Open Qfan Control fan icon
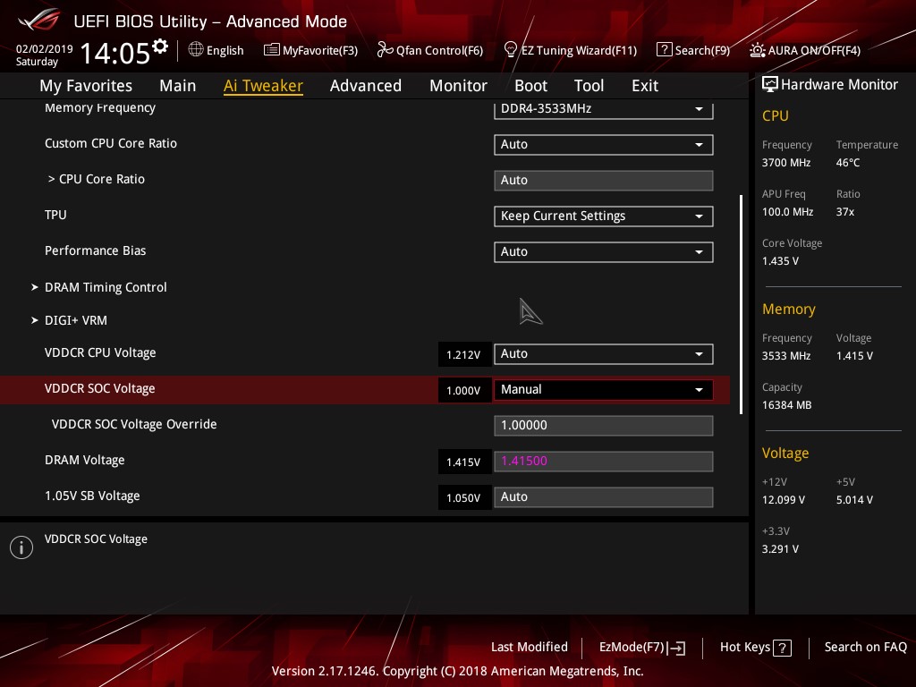The image size is (916, 687). 385,50
